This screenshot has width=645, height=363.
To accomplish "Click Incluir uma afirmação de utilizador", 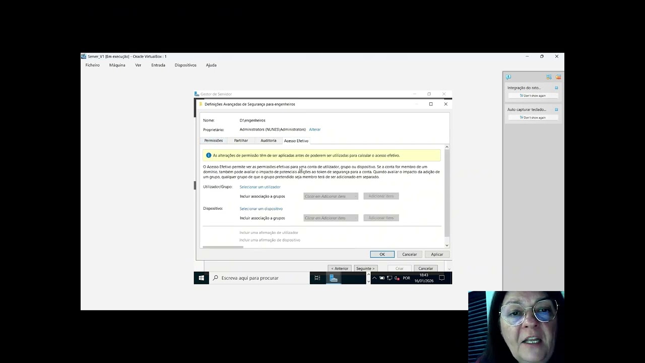I will (x=269, y=233).
